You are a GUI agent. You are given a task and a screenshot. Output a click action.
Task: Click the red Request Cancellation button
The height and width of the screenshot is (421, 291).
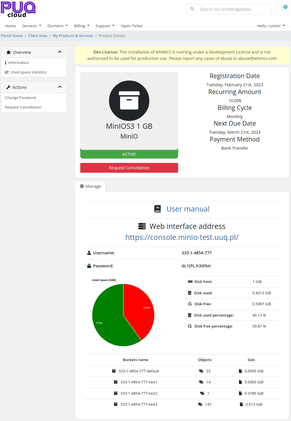129,168
